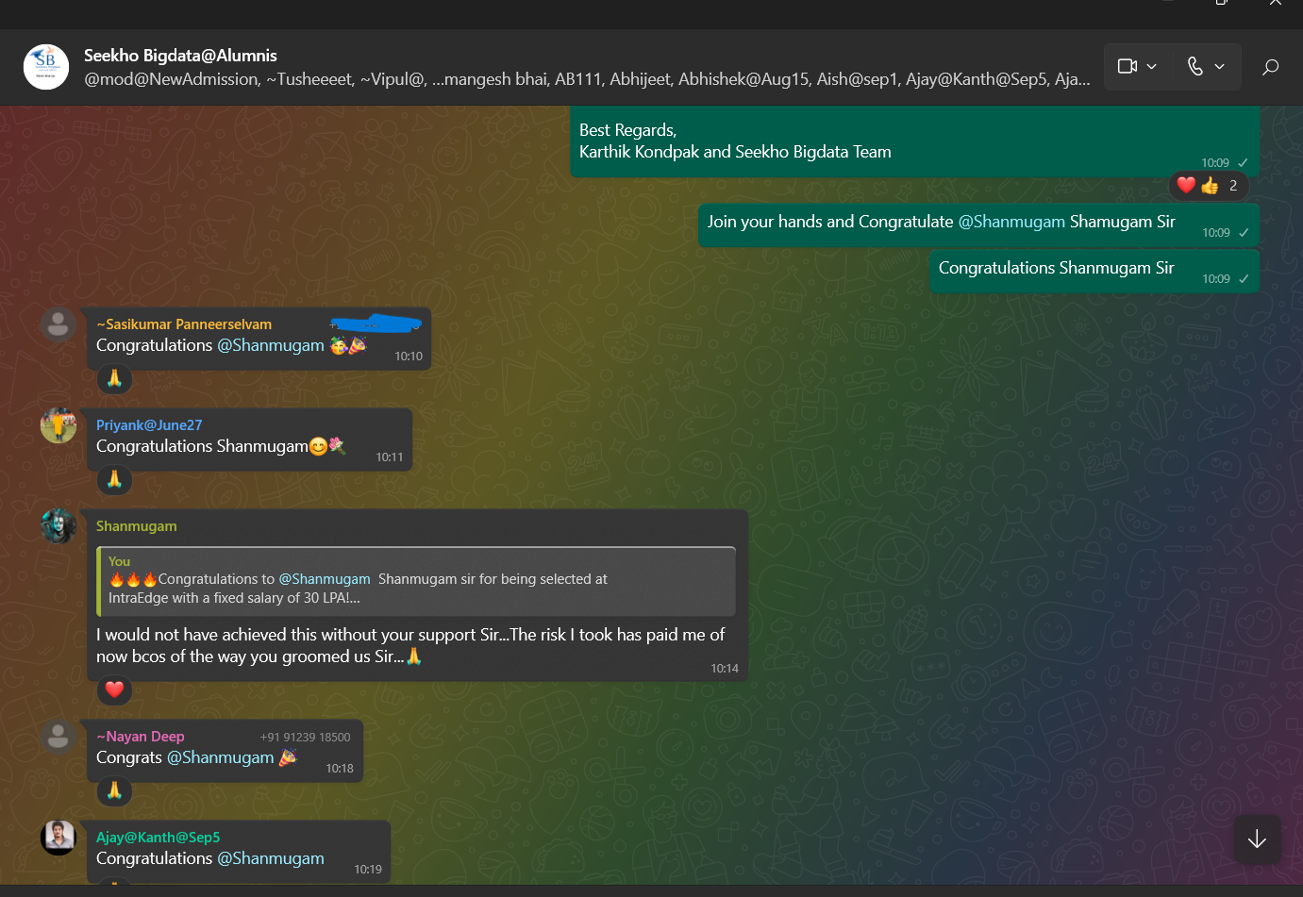Click Nayan Deep's phone number
Screen dimensions: 1303x897
tap(305, 738)
